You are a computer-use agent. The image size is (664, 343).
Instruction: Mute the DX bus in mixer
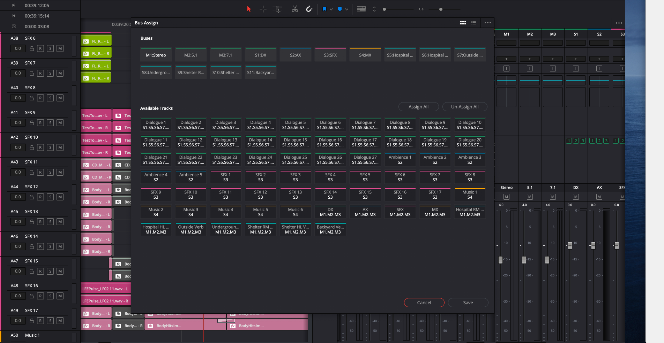576,197
